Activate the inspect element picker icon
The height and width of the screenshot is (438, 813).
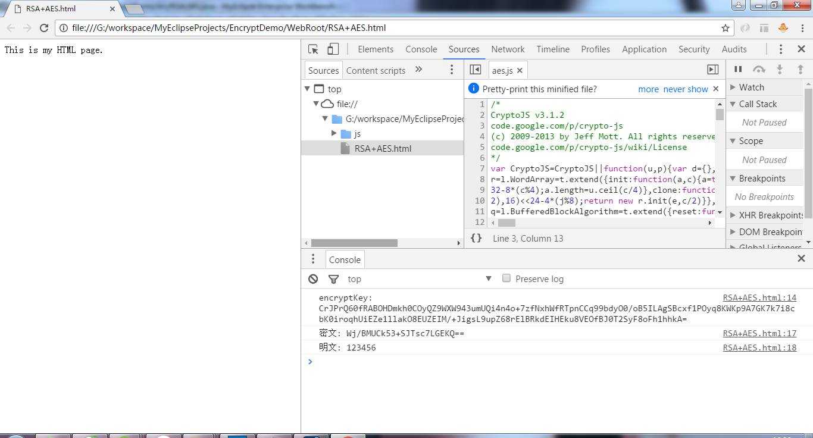click(x=314, y=49)
